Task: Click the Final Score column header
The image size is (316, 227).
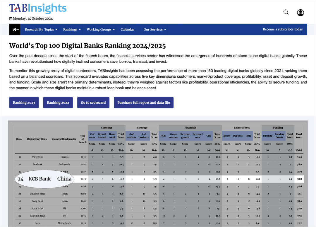Action: click(299, 136)
